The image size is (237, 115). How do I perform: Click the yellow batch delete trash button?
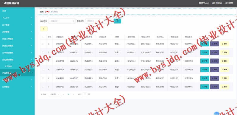click(x=44, y=29)
